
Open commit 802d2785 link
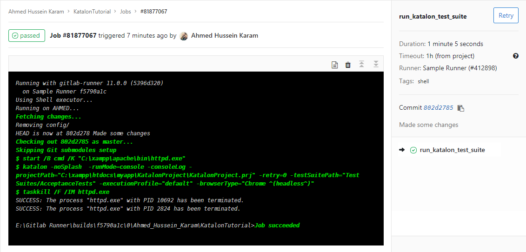(439, 108)
